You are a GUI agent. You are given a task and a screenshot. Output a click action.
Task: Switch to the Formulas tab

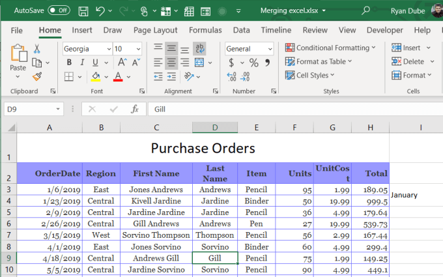point(205,30)
